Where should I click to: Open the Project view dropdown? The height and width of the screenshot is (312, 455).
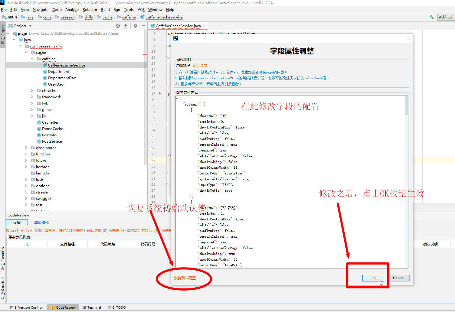coord(30,26)
